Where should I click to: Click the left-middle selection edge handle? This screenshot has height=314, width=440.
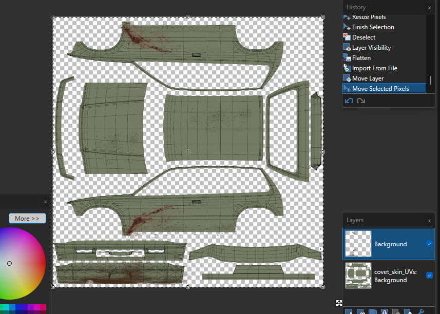[53, 152]
